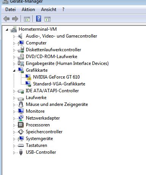Expand the Netzwerkadapter category
Viewport: 146px width, 175px height.
pyautogui.click(x=14, y=118)
